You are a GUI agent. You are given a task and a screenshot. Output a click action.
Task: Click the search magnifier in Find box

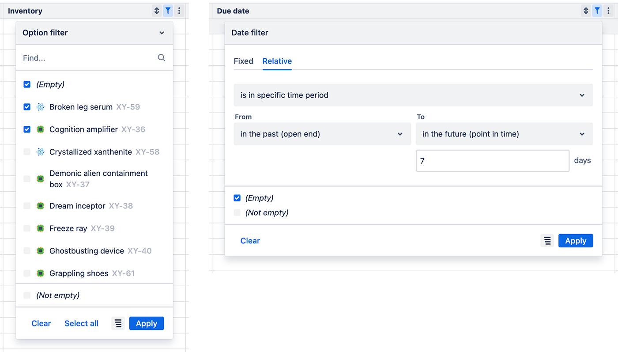(161, 57)
